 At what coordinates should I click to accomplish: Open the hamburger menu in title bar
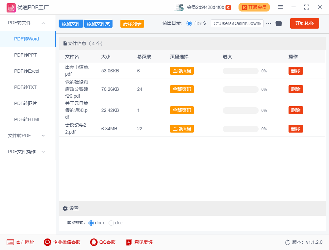click(x=280, y=7)
